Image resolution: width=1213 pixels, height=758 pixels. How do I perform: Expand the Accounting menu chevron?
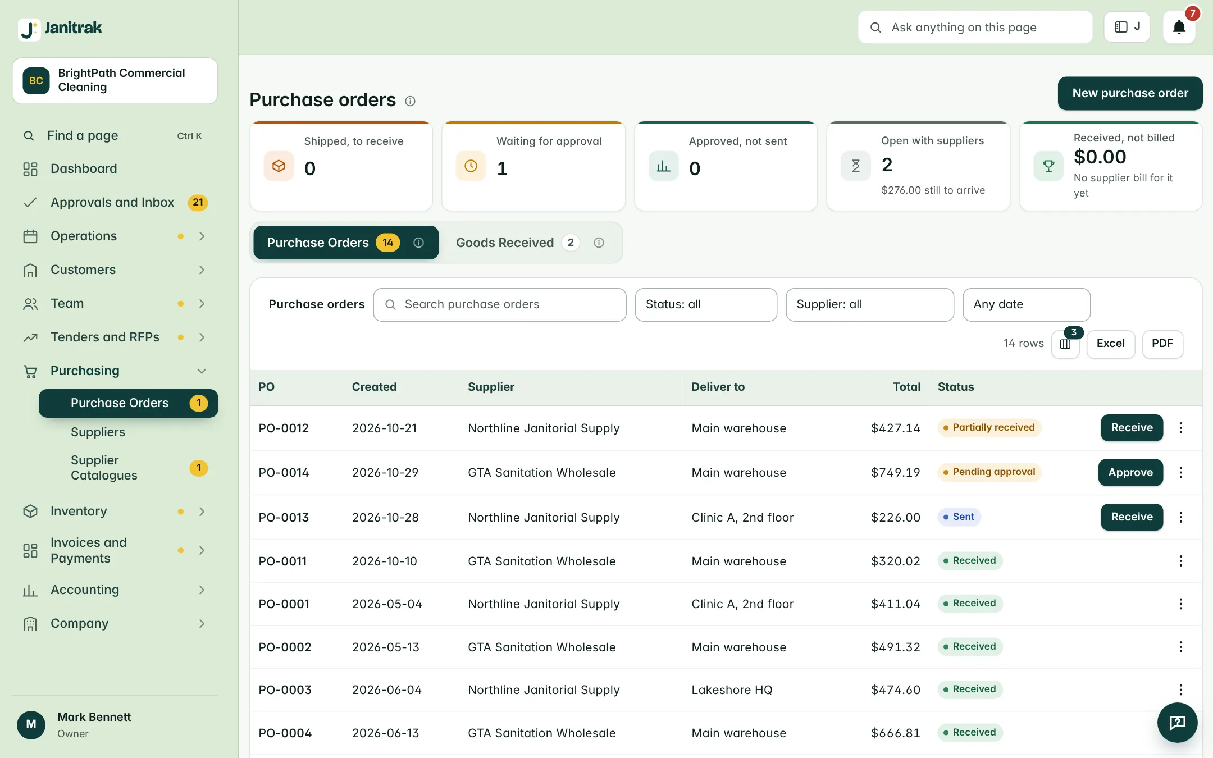pos(202,590)
